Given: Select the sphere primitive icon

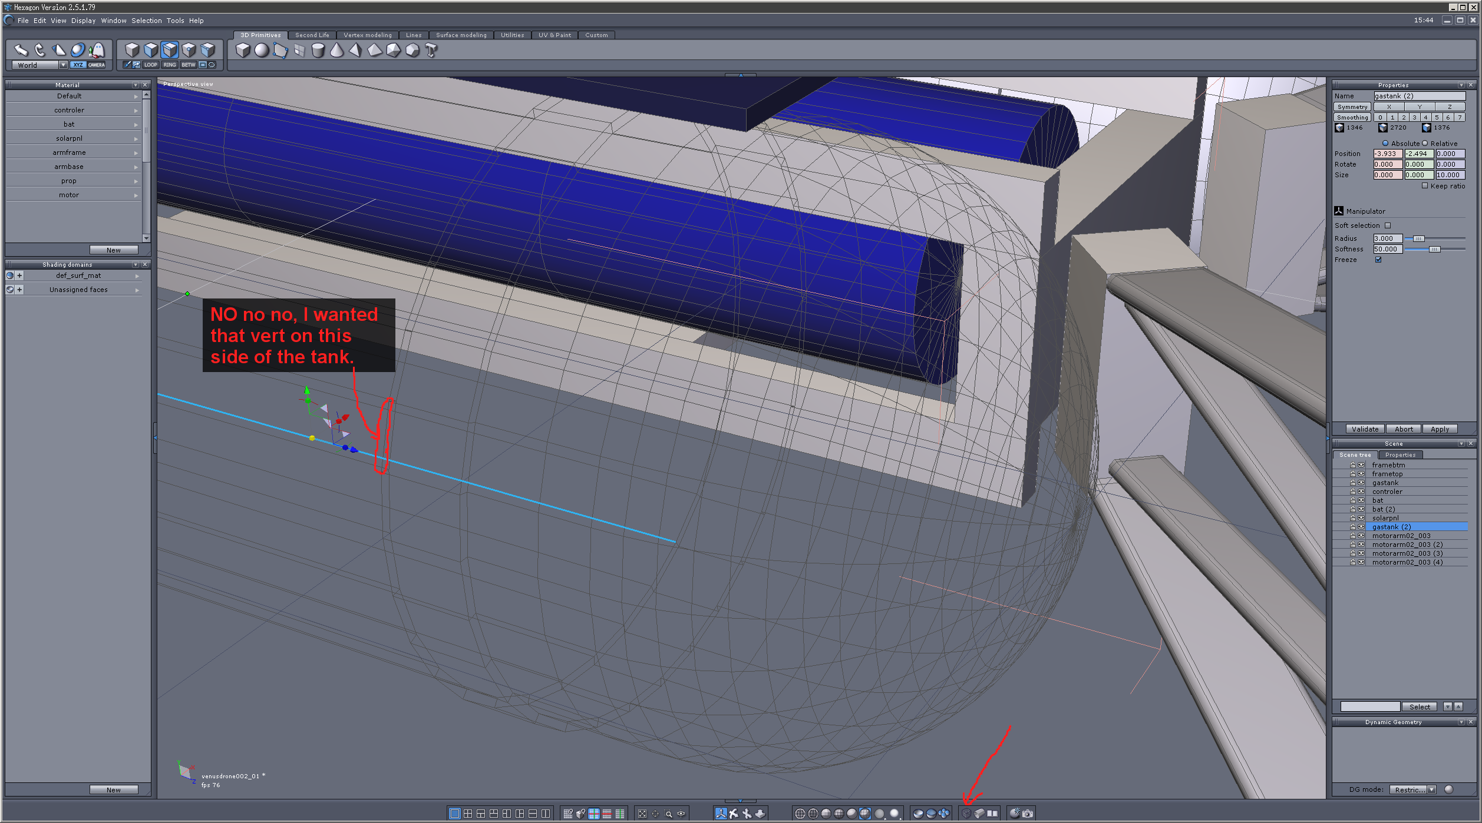Looking at the screenshot, I should [262, 51].
